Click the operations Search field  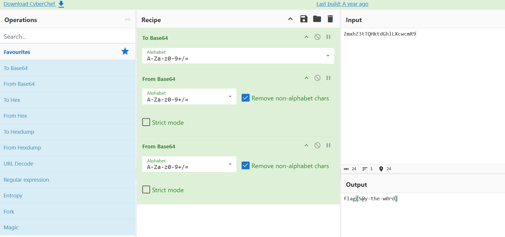coord(67,36)
